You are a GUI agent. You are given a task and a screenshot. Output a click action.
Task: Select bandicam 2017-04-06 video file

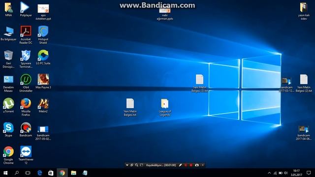tap(304, 133)
